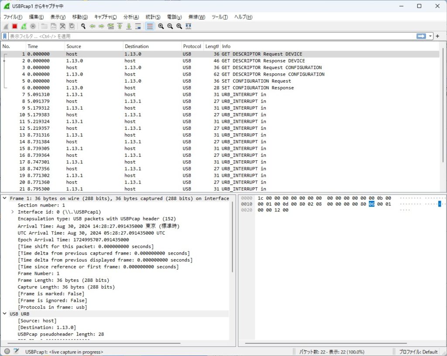Image resolution: width=447 pixels, height=356 pixels.
Task: Click the find packet magnifier icon
Action: coord(83,26)
